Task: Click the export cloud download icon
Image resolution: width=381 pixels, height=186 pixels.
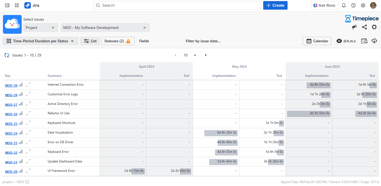Action: pos(374,41)
